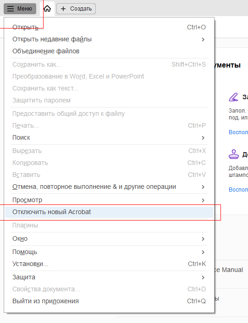The width and height of the screenshot is (248, 323).
Task: Click the hamburger Меню button
Action: coord(20,9)
